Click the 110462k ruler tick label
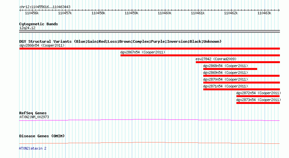The width and height of the screenshot is (289, 158). (231, 13)
